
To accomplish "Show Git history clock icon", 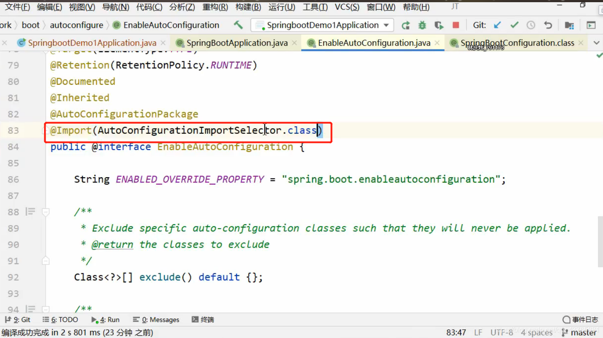I will (x=531, y=25).
